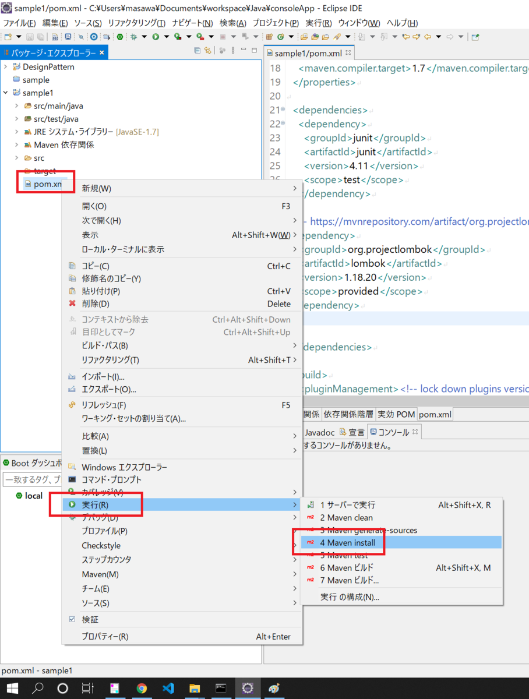Select 6 Maven ビルド in the submenu

[401, 567]
